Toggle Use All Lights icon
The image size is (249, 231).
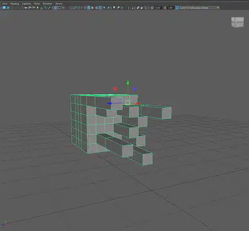(104, 7)
